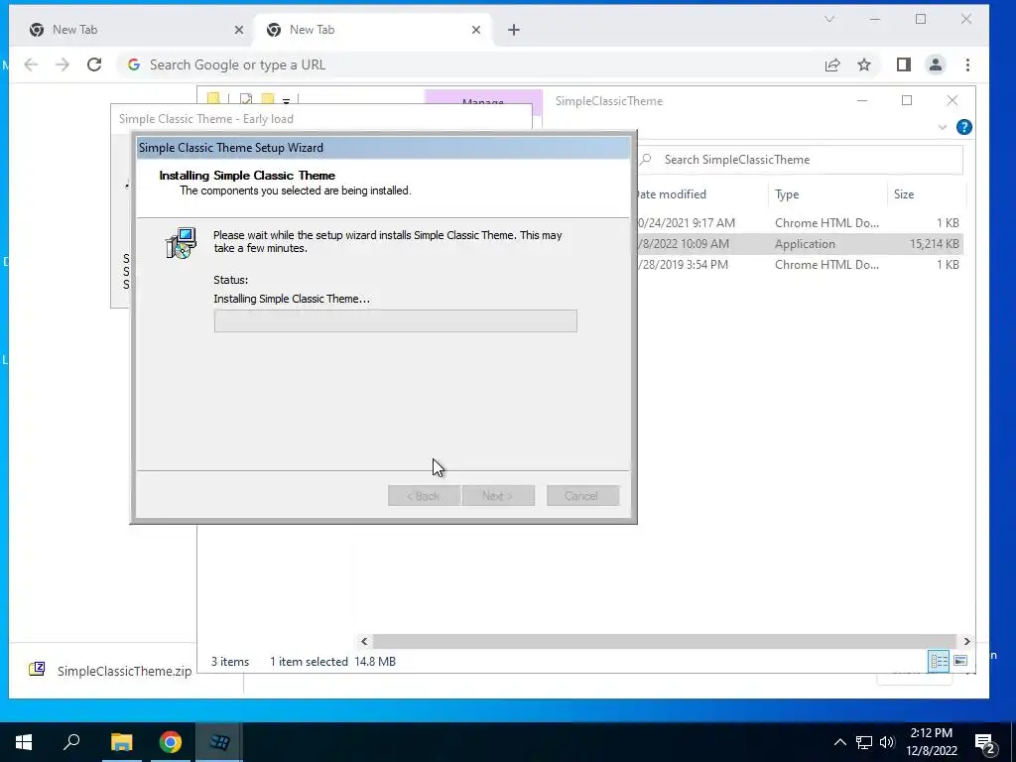Click the Explorer scrollbar right arrow

click(x=966, y=642)
